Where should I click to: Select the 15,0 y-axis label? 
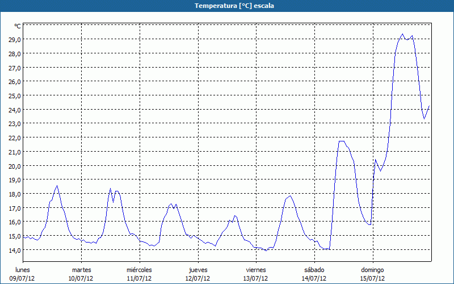(x=15, y=236)
